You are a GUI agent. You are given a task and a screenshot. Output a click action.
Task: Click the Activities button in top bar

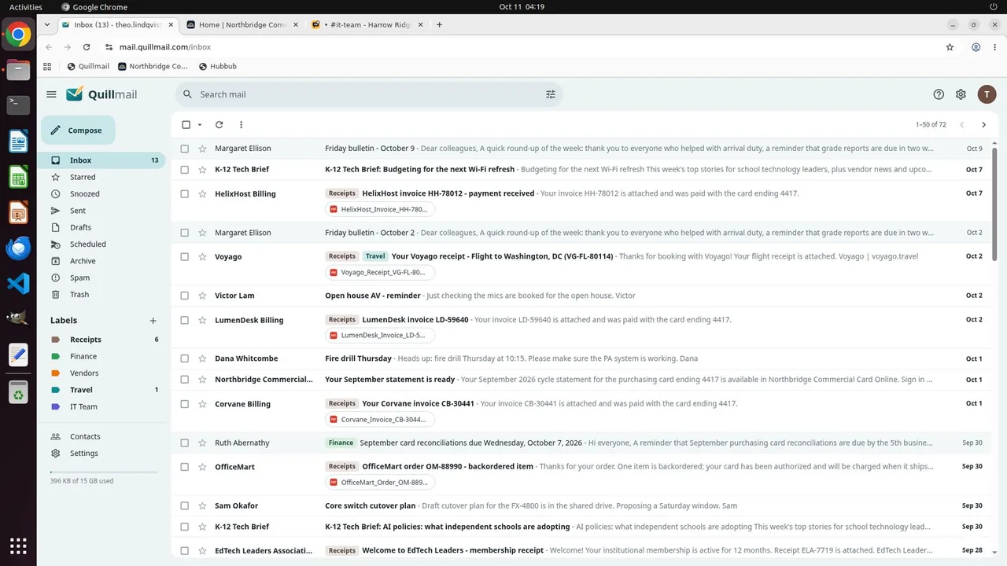click(x=26, y=7)
